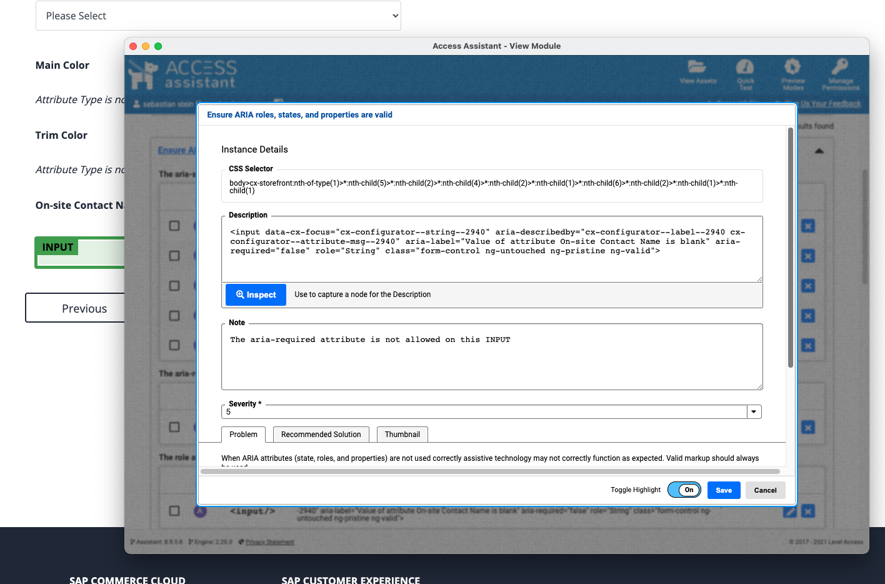Image resolution: width=885 pixels, height=584 pixels.
Task: Switch to the Recommended Solution tab
Action: pos(321,434)
